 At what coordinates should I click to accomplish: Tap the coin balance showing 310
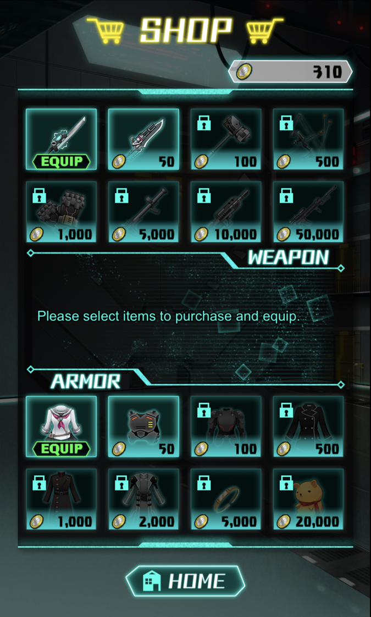(x=290, y=71)
